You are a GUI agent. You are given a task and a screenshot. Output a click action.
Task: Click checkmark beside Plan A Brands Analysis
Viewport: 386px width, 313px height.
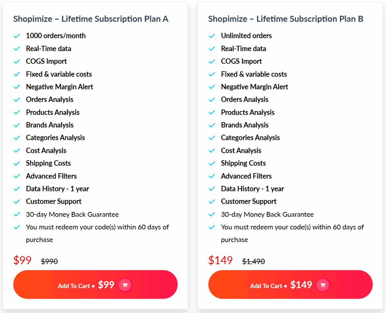coord(17,125)
